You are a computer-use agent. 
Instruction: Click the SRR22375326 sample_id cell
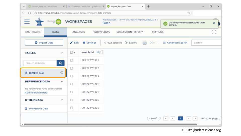point(91,92)
